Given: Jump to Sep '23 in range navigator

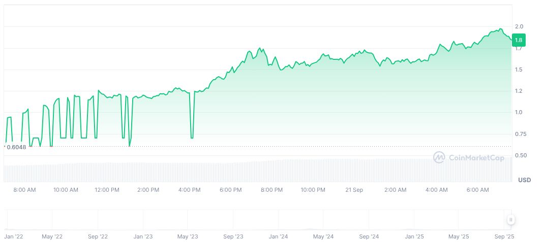Looking at the screenshot, I should [x=233, y=236].
